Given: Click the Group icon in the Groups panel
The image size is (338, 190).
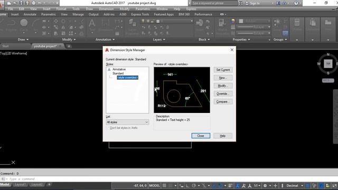Looking at the screenshot, I should [277, 23].
